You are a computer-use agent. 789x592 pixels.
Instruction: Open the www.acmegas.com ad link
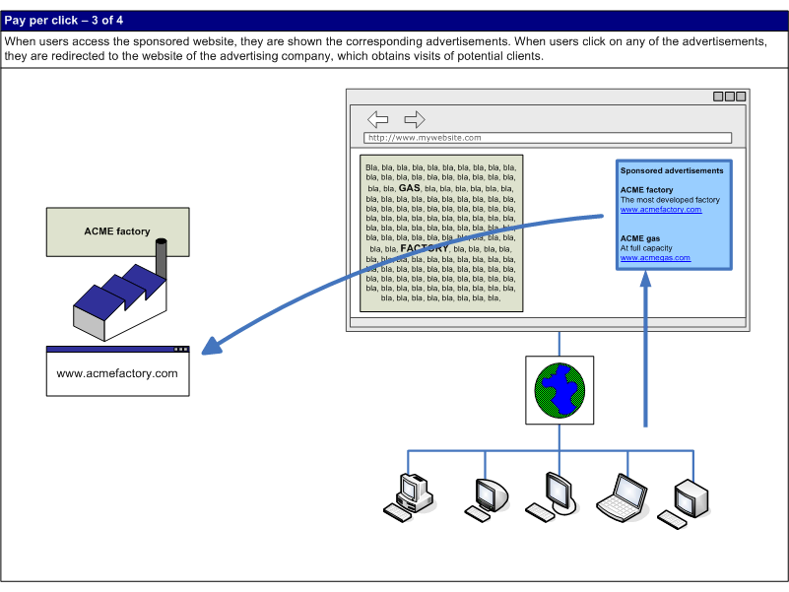[655, 258]
